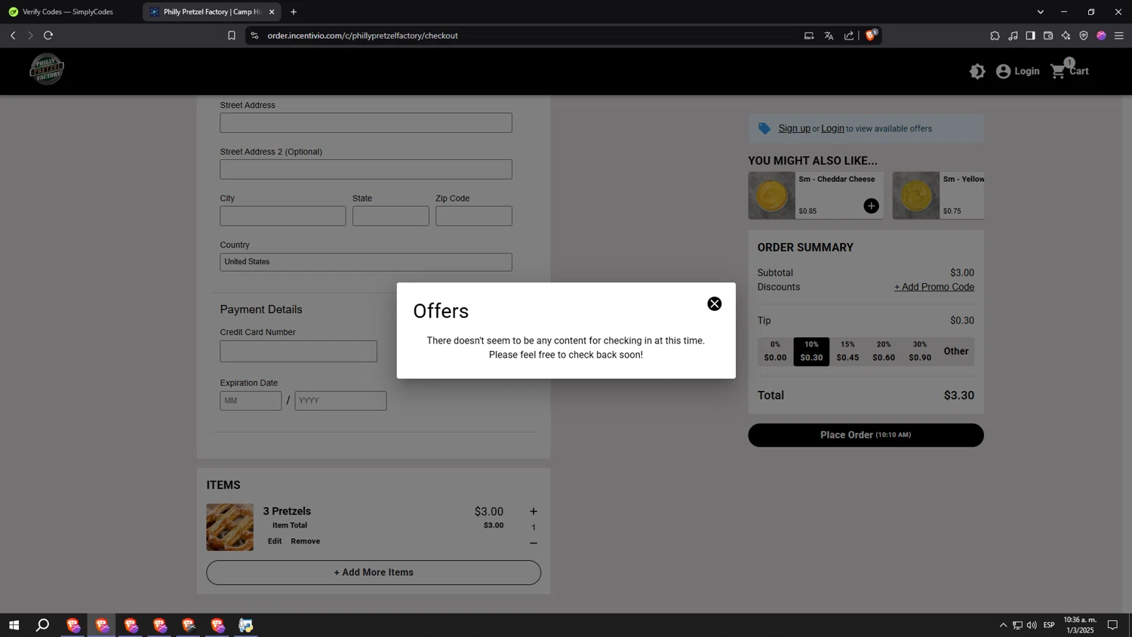Toggle dark mode brightness icon
This screenshot has height=637, width=1132.
tap(977, 71)
